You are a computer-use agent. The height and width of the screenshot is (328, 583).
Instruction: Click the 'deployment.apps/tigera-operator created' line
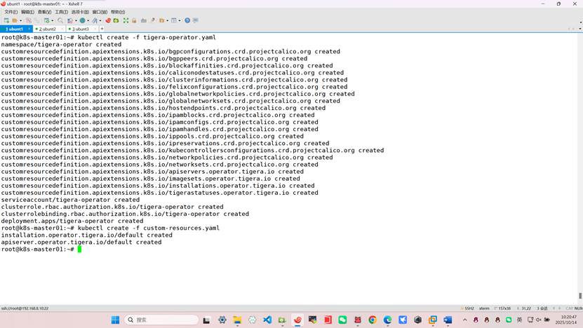tap(72, 221)
